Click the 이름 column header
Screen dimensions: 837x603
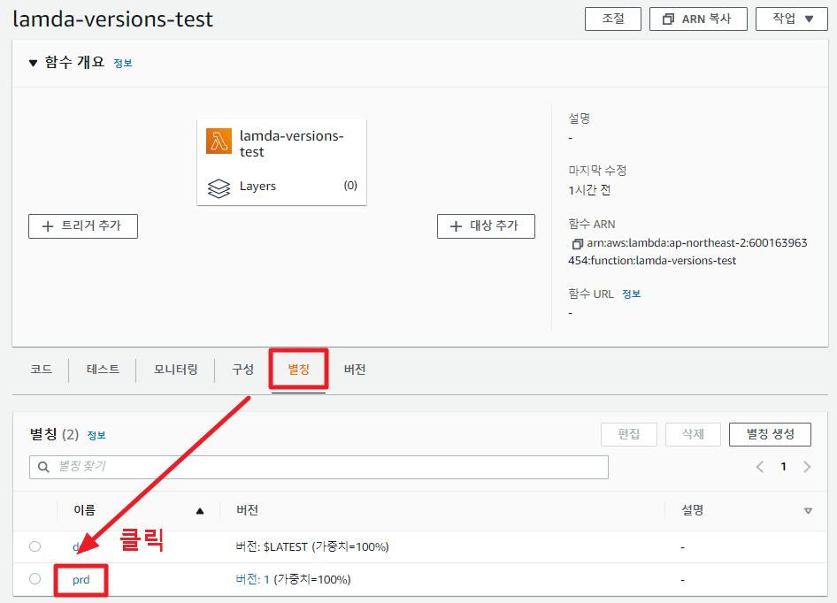[x=84, y=511]
